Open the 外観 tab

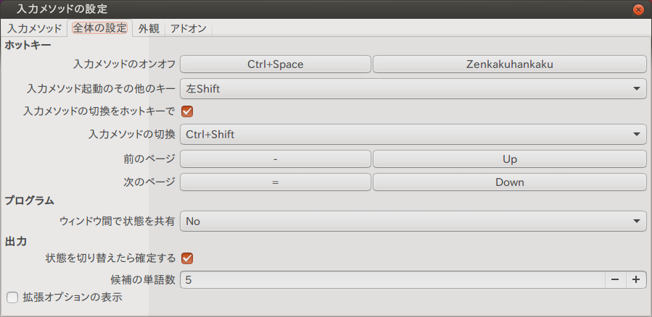click(149, 29)
